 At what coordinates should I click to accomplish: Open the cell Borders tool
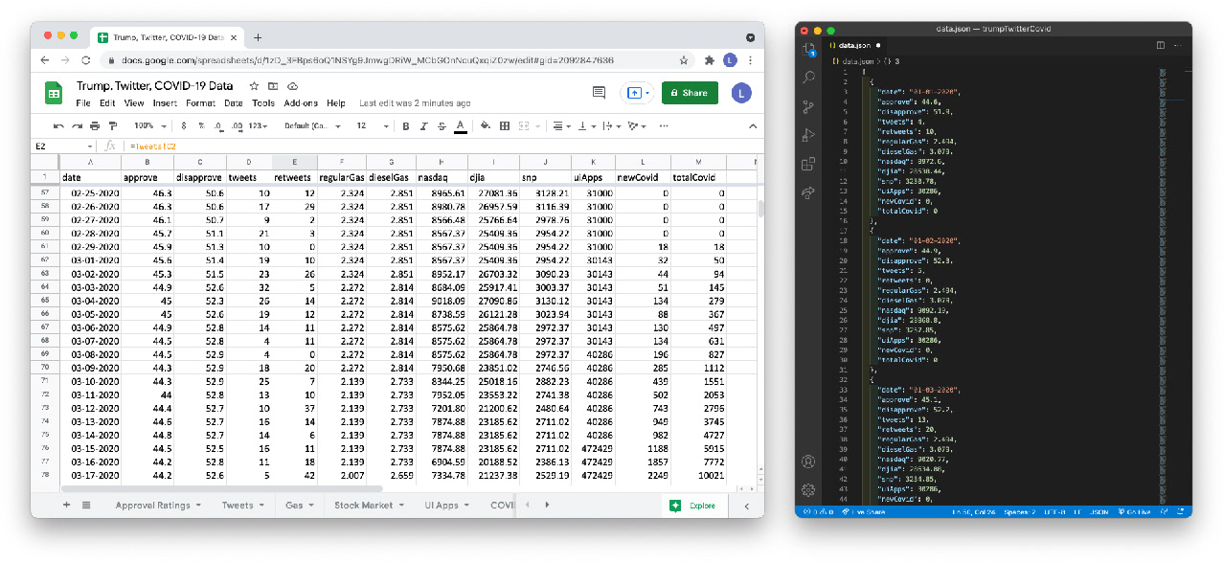505,126
